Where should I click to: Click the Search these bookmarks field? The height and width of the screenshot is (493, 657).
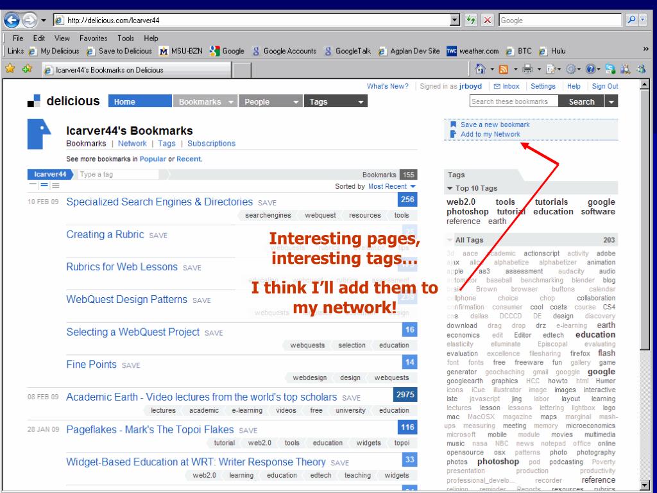click(x=514, y=101)
